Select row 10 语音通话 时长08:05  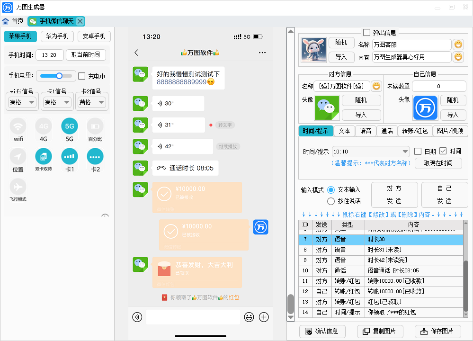tap(381, 271)
